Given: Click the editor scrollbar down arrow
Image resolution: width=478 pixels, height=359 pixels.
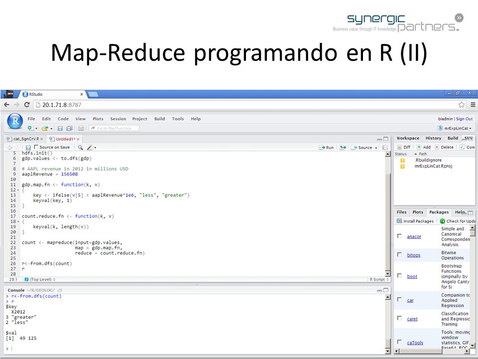Looking at the screenshot, I should pyautogui.click(x=387, y=274).
